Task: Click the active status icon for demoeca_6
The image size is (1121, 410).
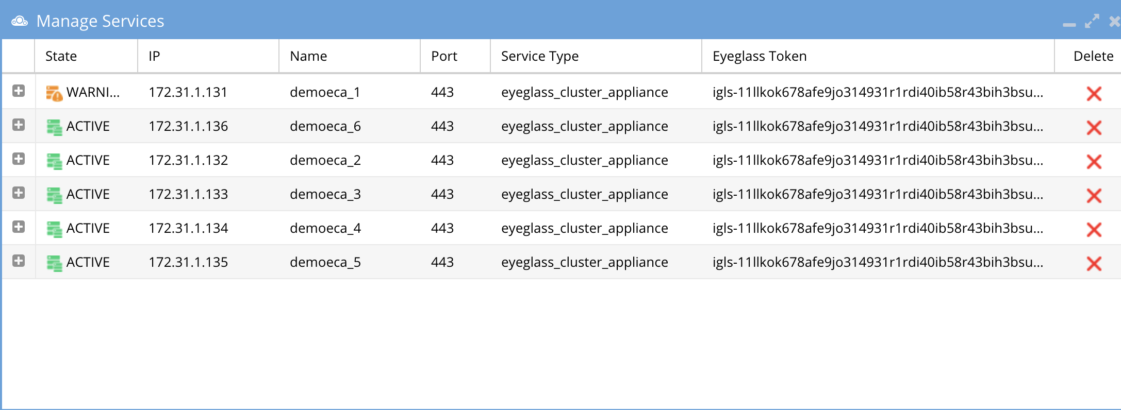Action: [54, 127]
